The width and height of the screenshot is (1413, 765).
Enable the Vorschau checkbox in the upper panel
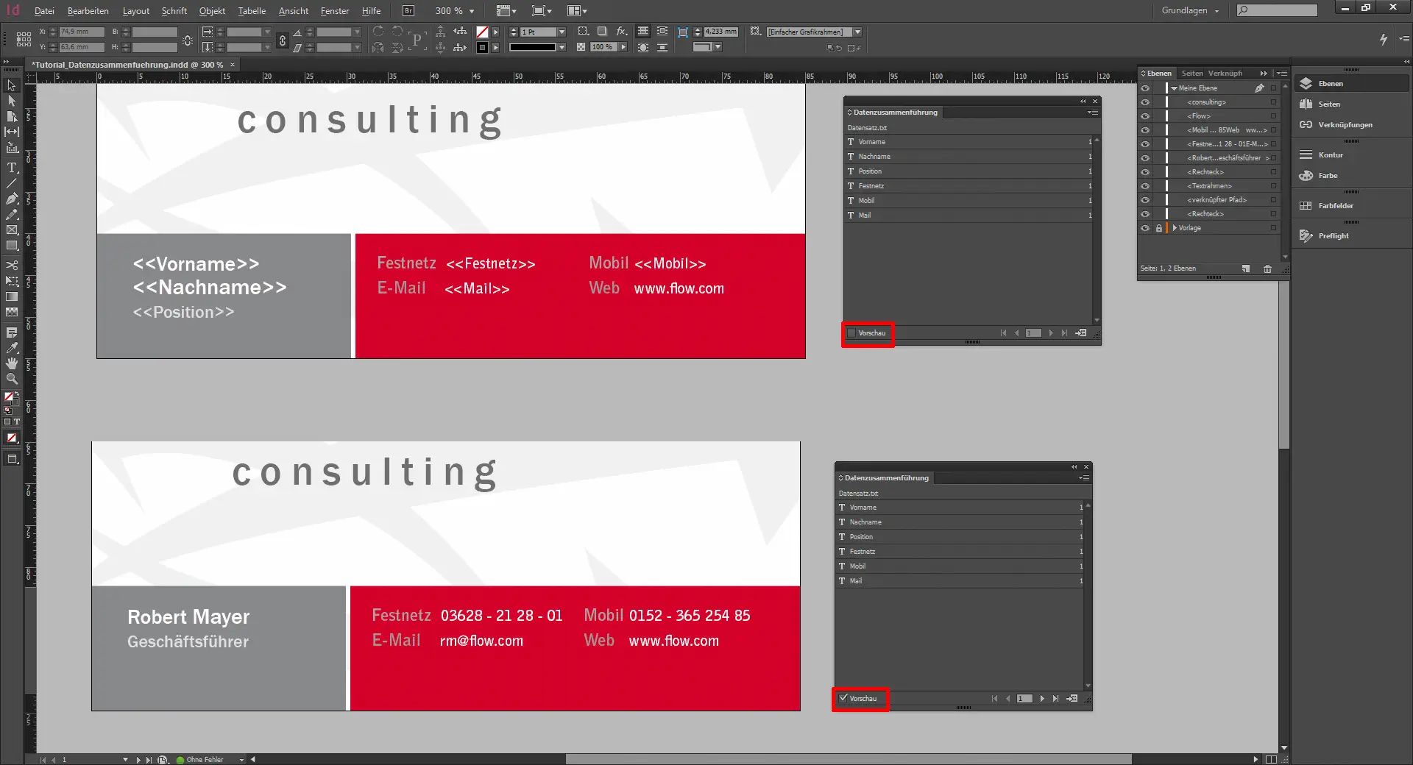click(x=852, y=333)
